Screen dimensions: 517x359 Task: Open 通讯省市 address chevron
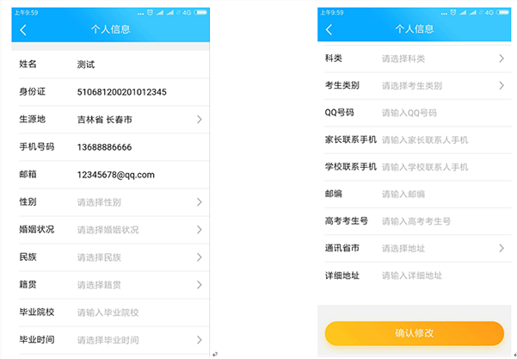click(x=502, y=249)
